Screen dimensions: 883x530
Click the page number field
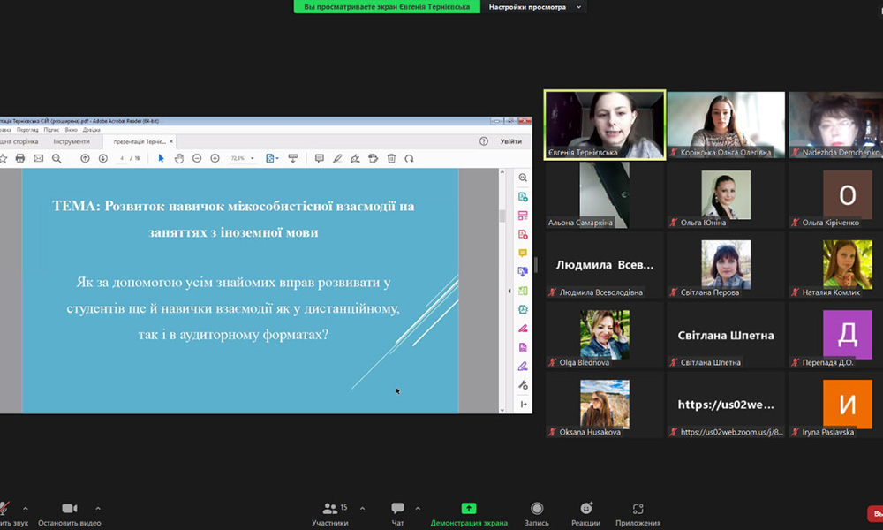(x=122, y=158)
